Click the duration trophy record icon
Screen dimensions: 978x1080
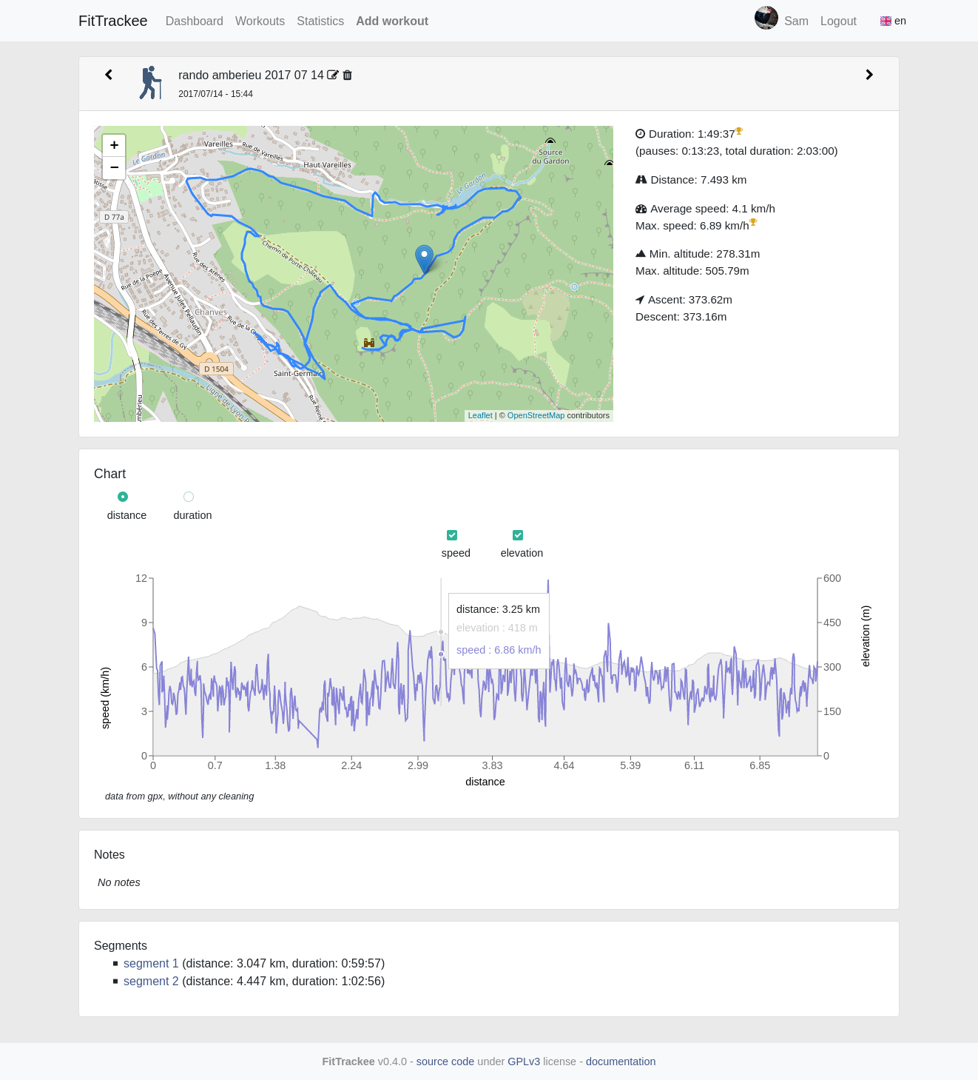(x=739, y=131)
